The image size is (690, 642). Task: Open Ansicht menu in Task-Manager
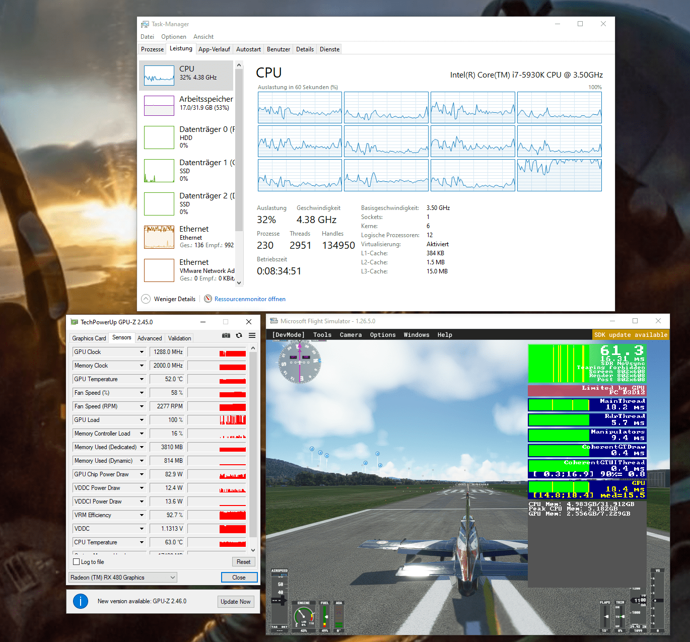point(203,37)
